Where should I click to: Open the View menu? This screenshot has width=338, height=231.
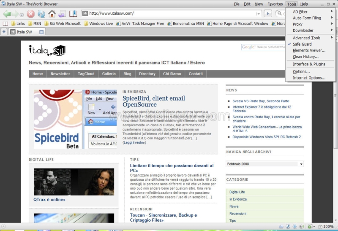pyautogui.click(x=259, y=4)
